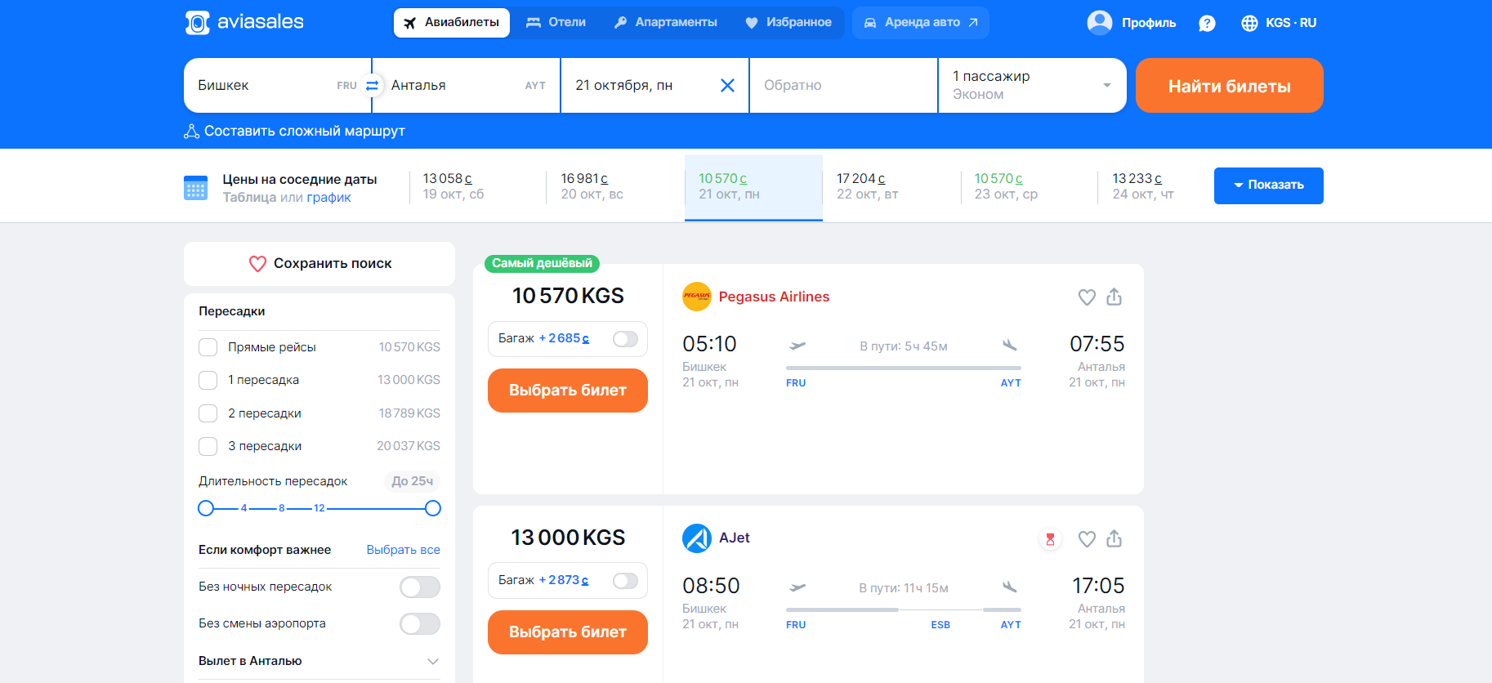This screenshot has width=1492, height=683.
Task: Click the Выбрать все link
Action: click(x=403, y=550)
